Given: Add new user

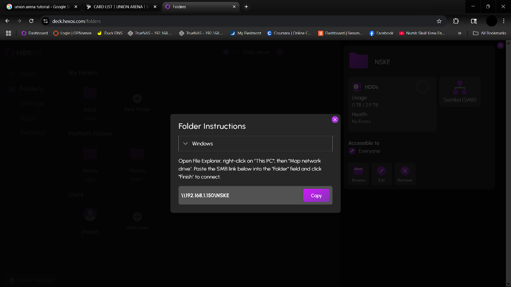Looking at the screenshot, I should pos(137,221).
